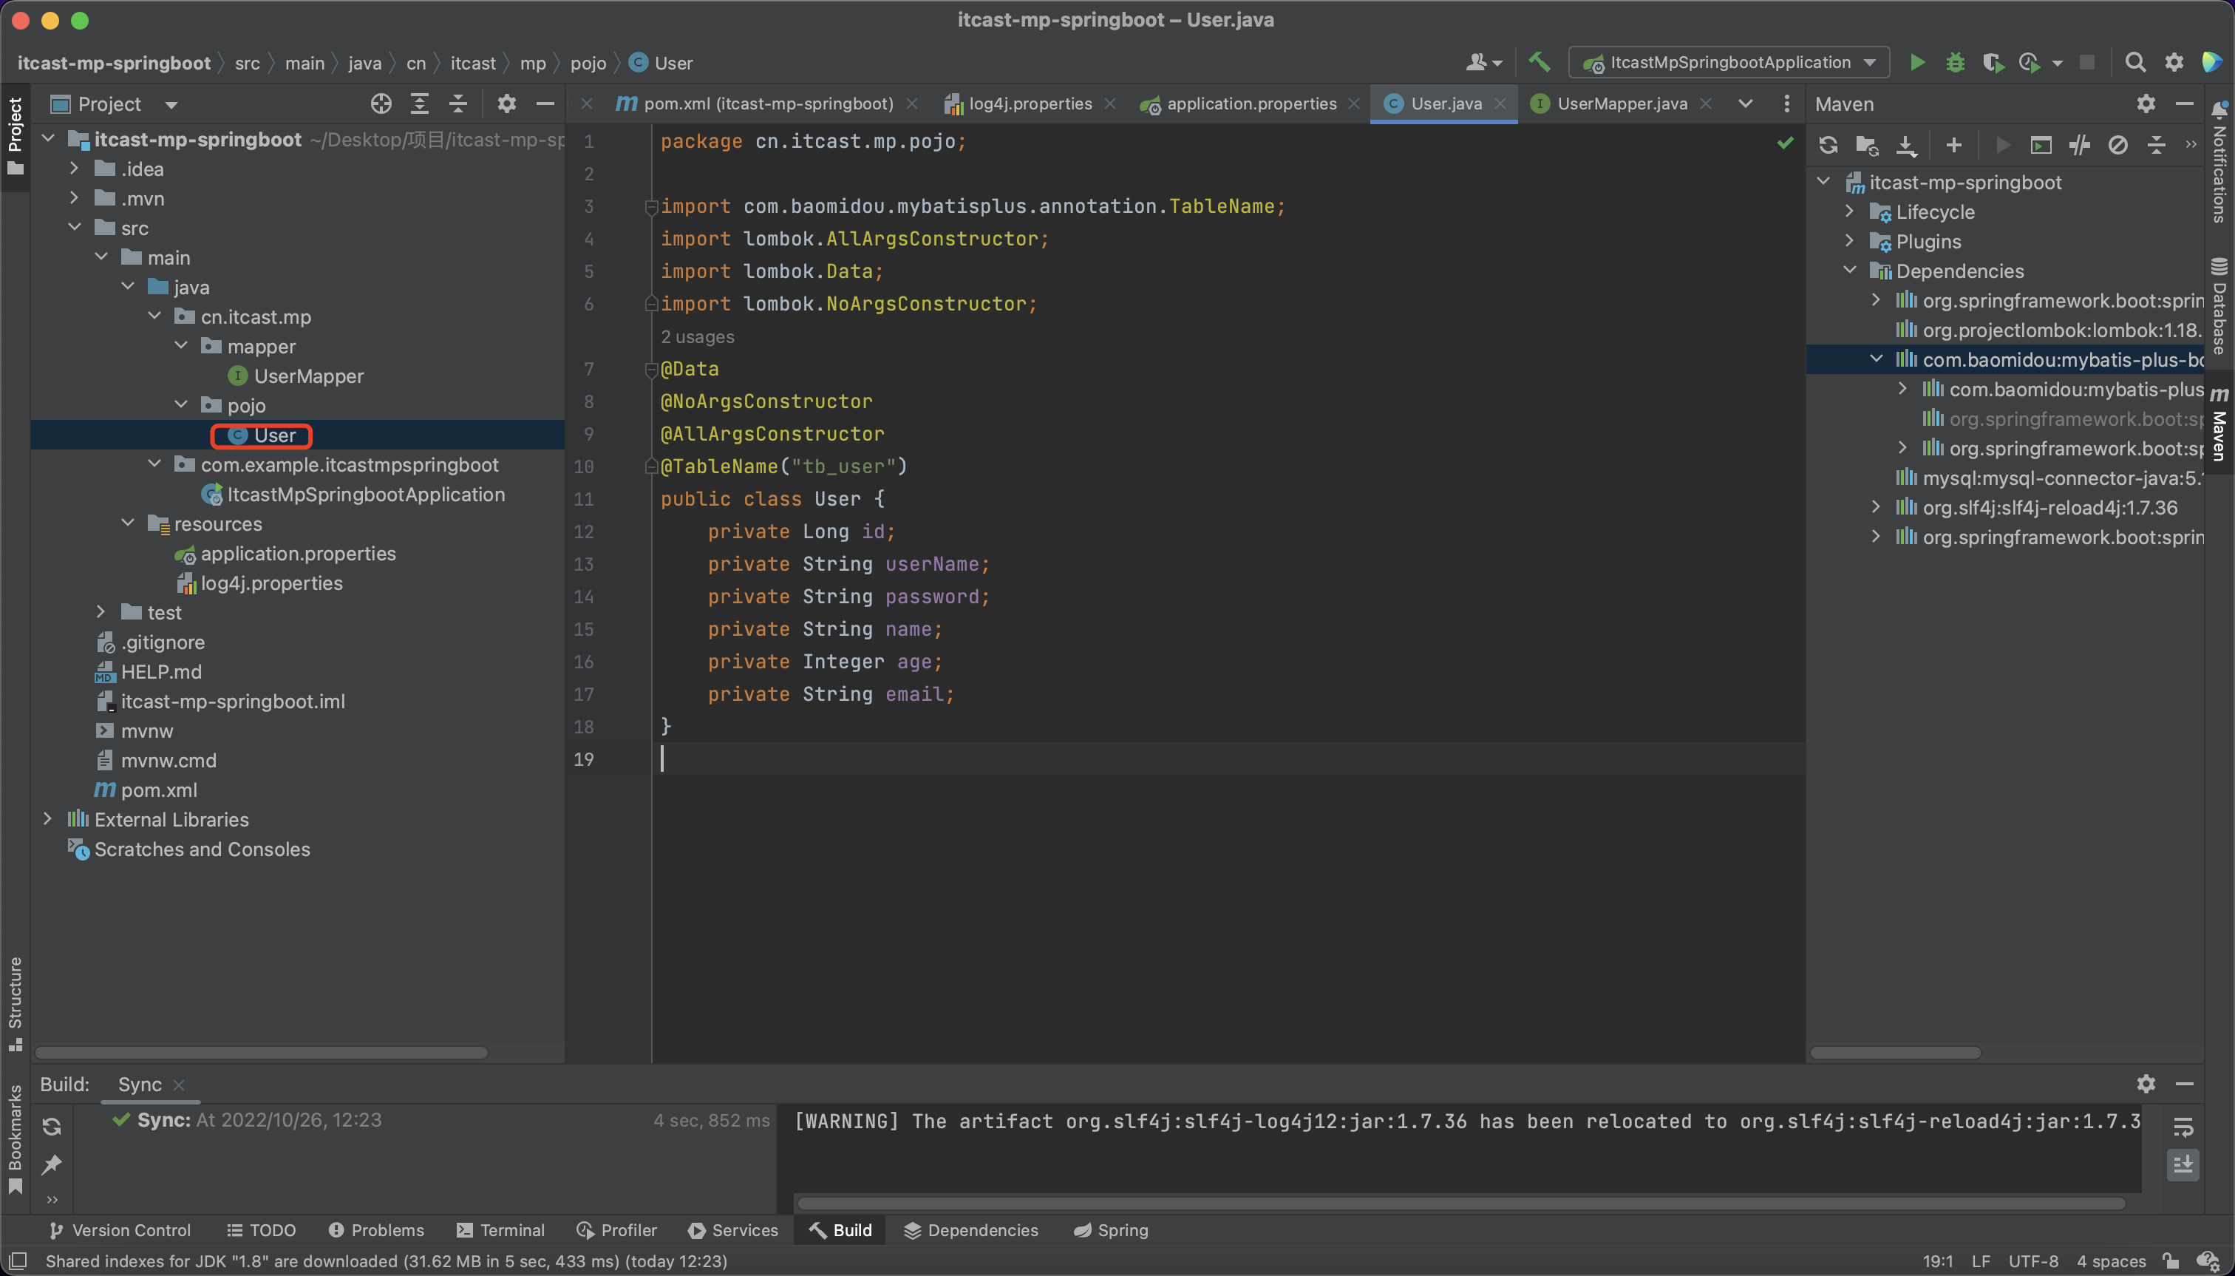Click Search Everywhere magnifier icon
This screenshot has height=1276, width=2235.
coord(2135,62)
